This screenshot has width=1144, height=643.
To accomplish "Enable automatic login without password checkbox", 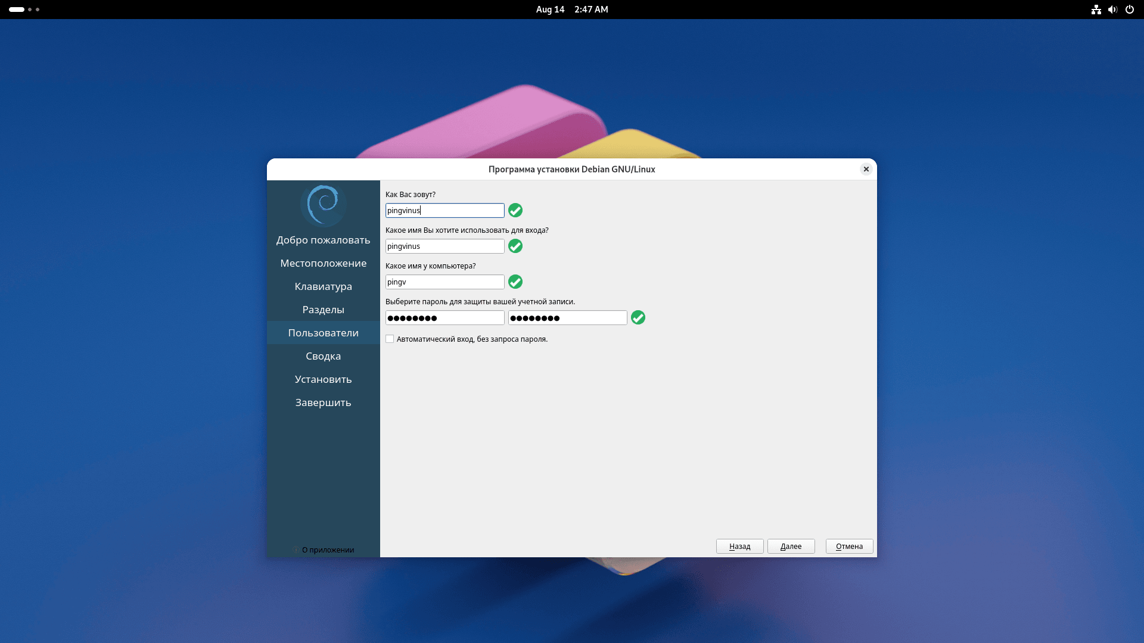I will (x=390, y=339).
